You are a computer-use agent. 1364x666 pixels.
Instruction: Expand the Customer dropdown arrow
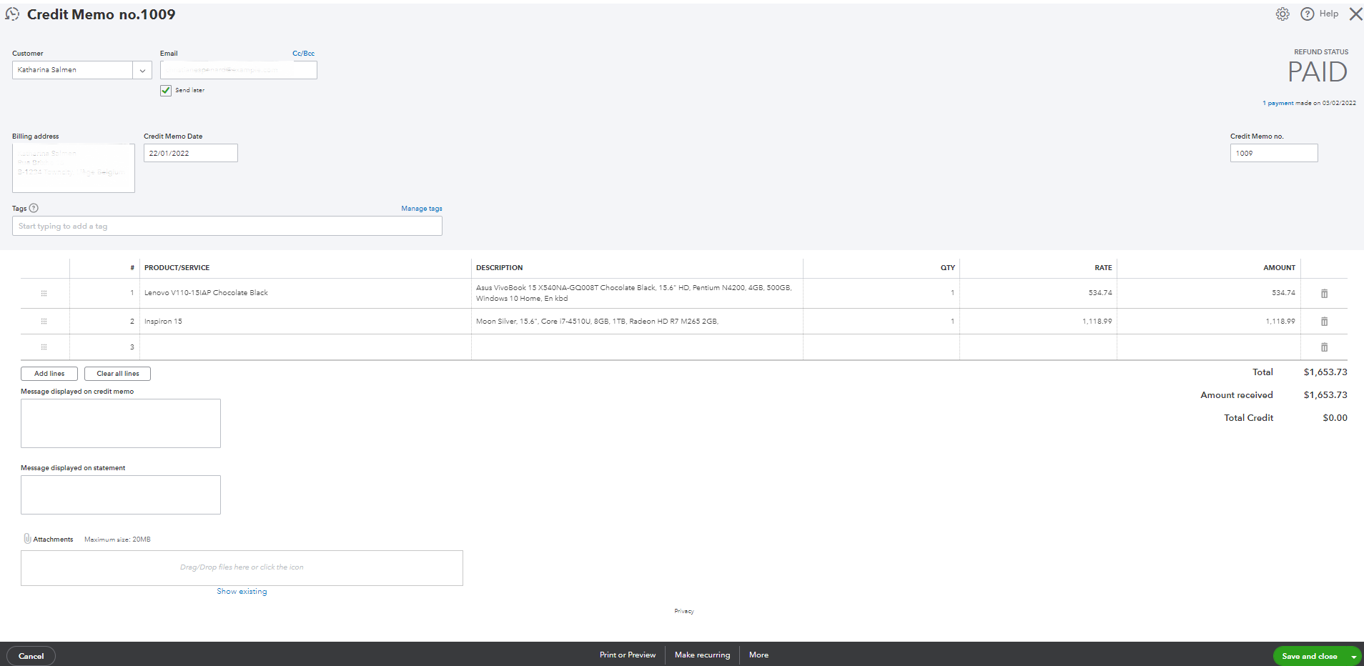tap(142, 70)
